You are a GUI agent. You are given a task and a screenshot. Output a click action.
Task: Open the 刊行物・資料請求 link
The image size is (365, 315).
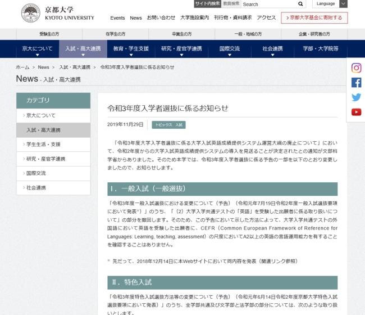pos(233,18)
